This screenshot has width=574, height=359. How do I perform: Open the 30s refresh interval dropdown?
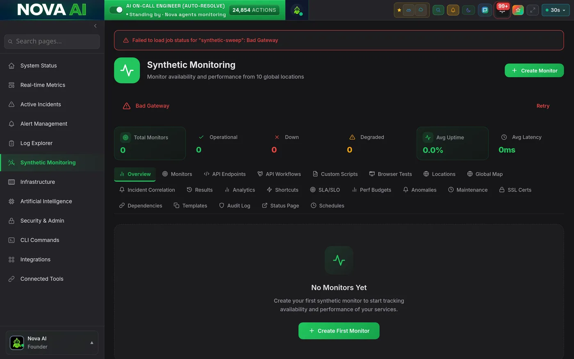pos(556,10)
